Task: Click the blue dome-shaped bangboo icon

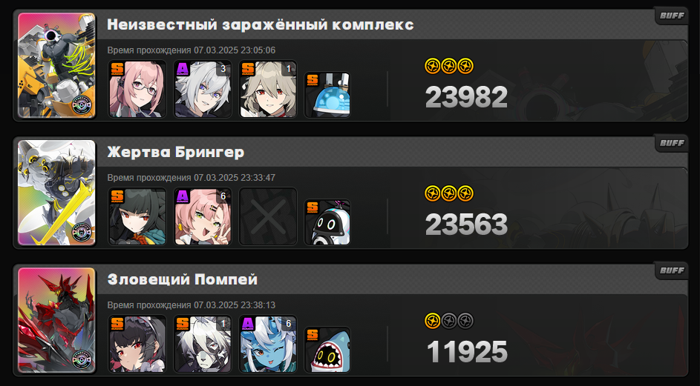Action: 327,96
